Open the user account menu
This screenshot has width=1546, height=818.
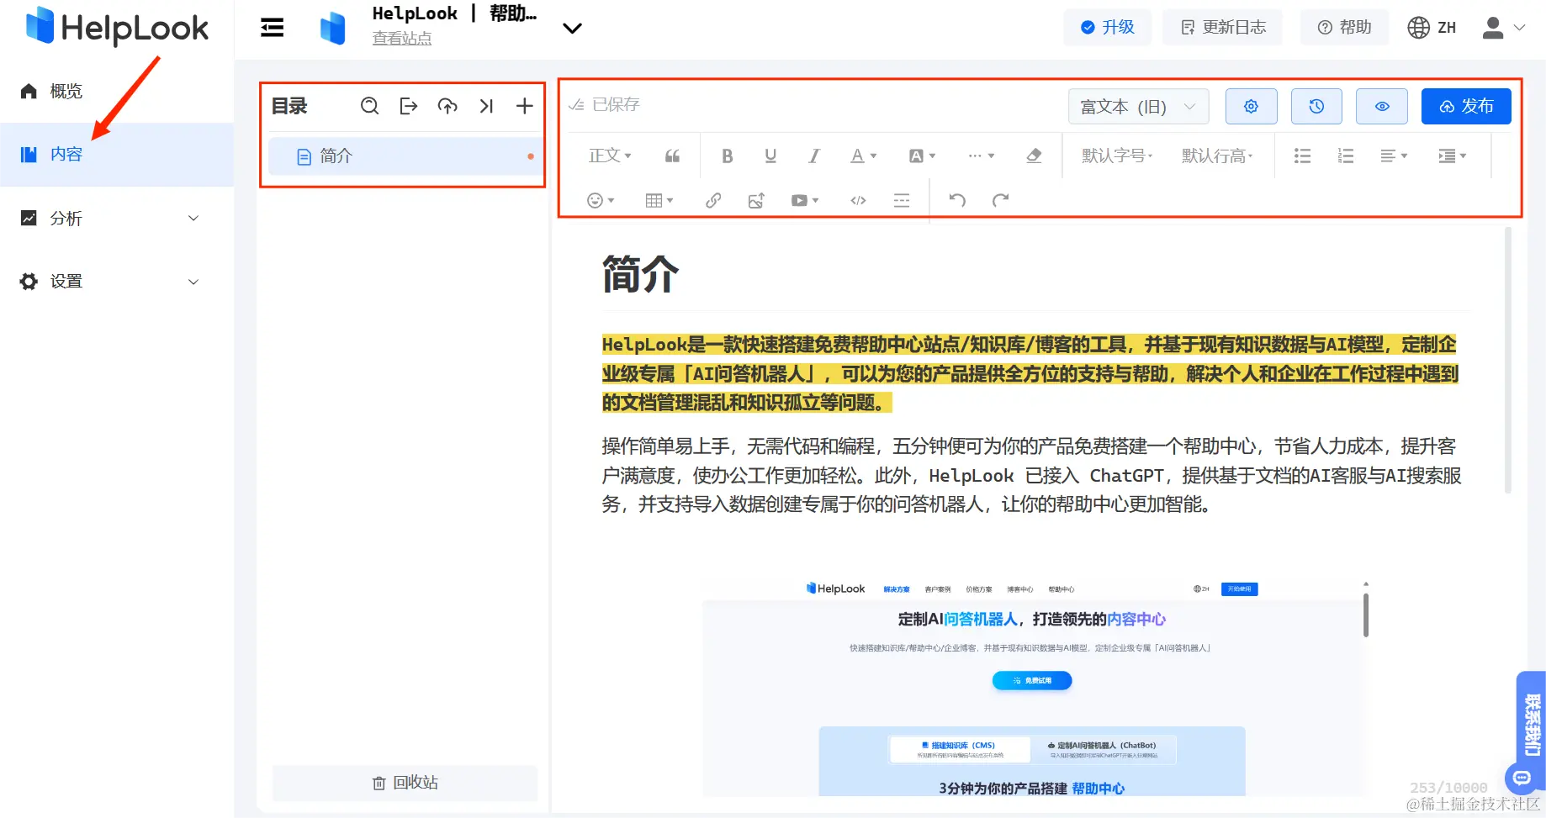click(x=1503, y=28)
